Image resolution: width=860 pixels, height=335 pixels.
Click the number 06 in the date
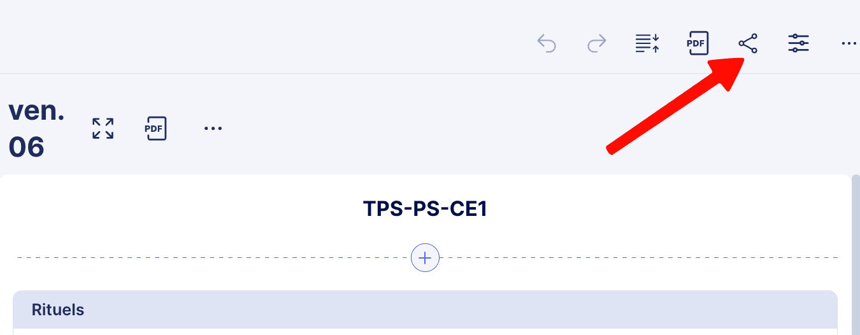click(x=26, y=147)
